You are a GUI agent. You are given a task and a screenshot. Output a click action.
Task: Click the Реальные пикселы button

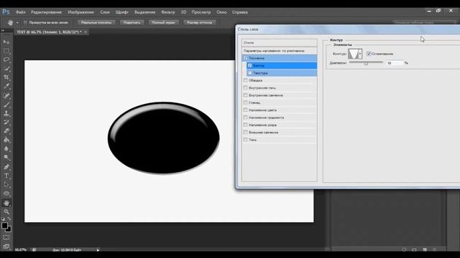[x=96, y=22]
